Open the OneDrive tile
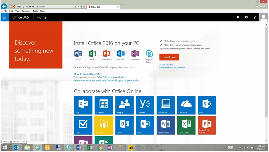The image size is (269, 152). coord(186,105)
